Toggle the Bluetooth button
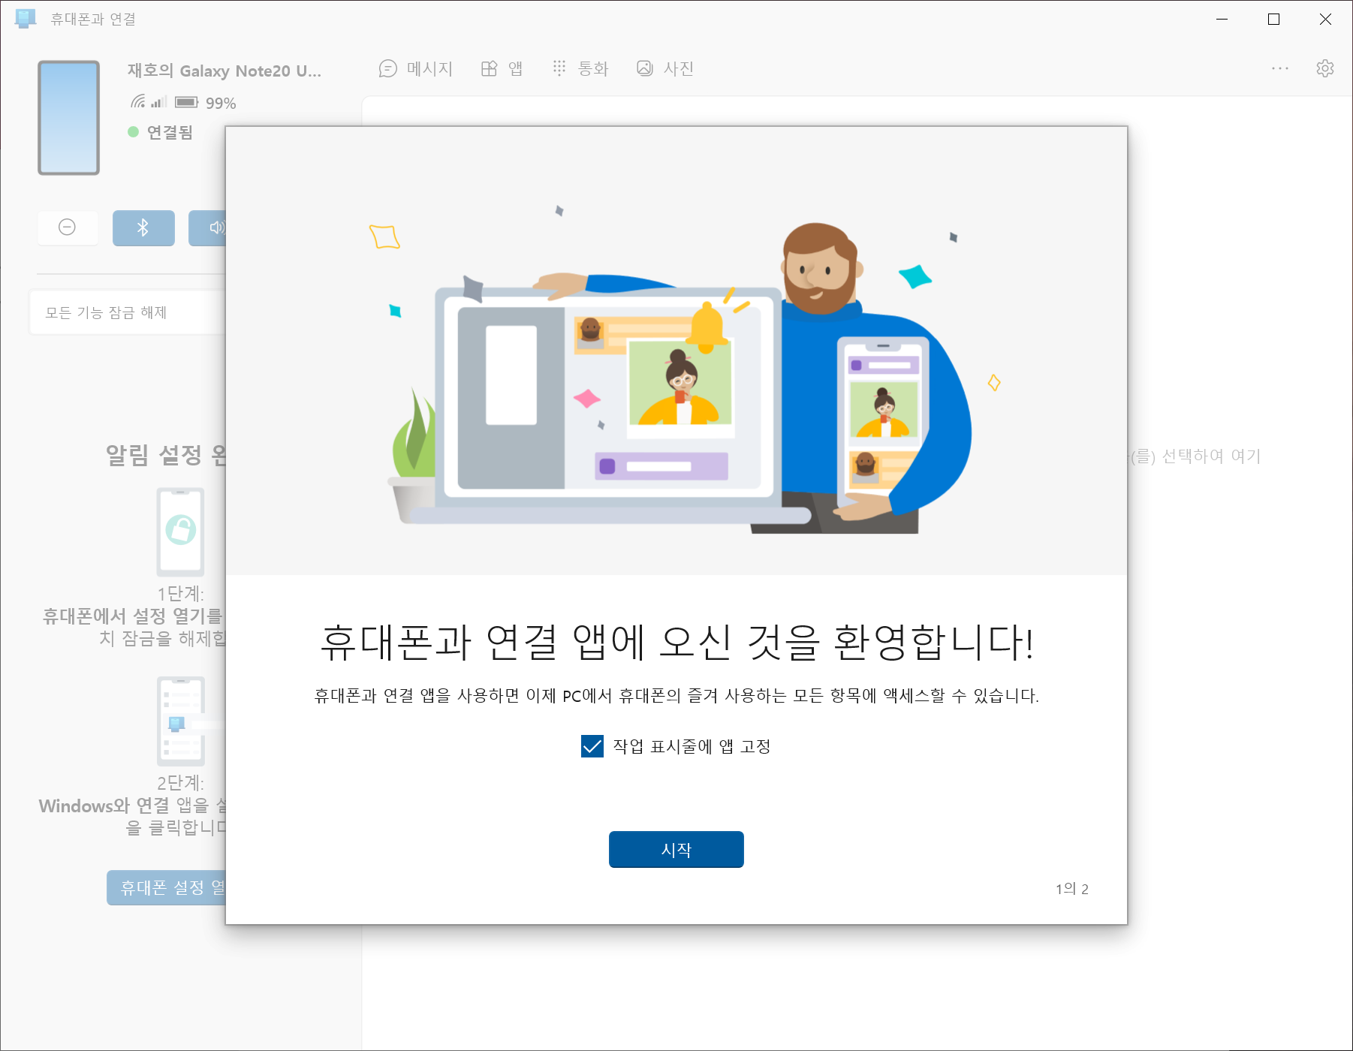The width and height of the screenshot is (1353, 1051). [143, 227]
